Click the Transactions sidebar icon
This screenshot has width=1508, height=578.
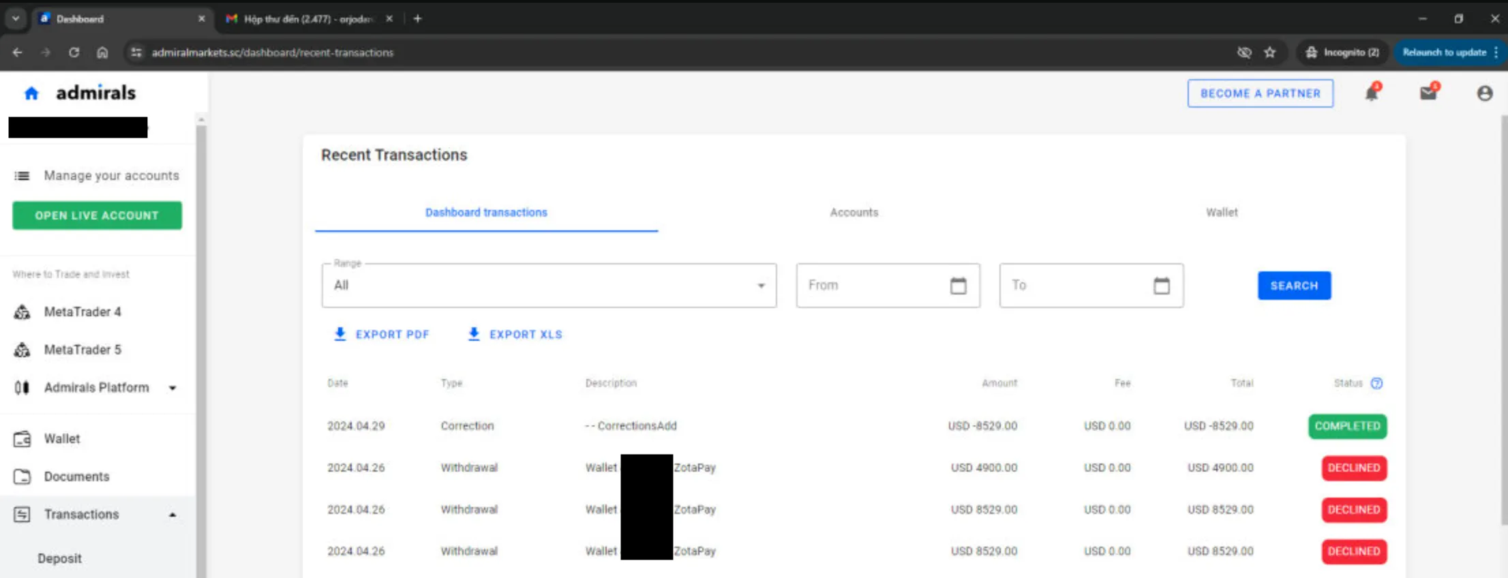tap(22, 515)
